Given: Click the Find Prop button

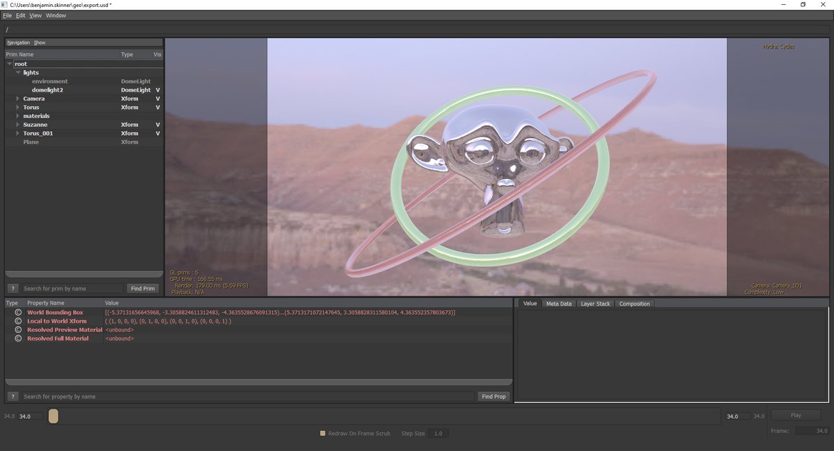Looking at the screenshot, I should 493,396.
